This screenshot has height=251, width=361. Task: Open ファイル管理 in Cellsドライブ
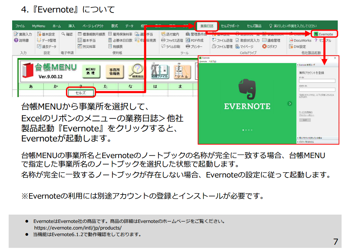coord(222,46)
